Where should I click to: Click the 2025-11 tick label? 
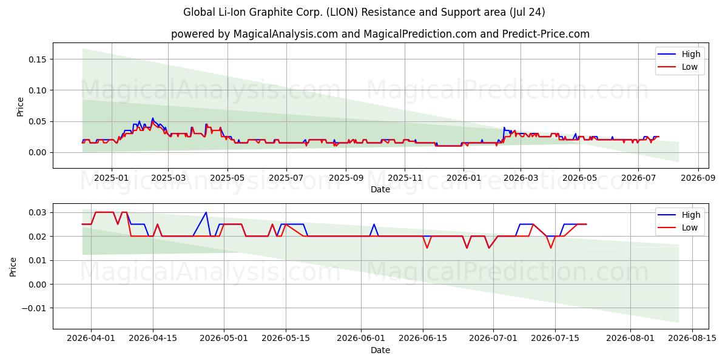[x=405, y=178]
